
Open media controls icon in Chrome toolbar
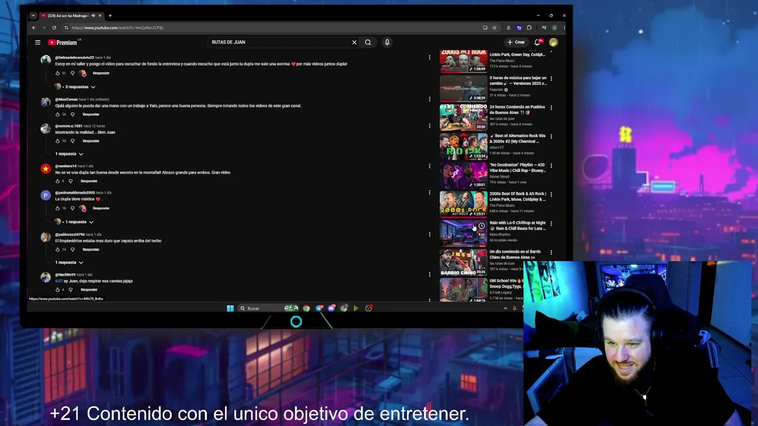[544, 28]
